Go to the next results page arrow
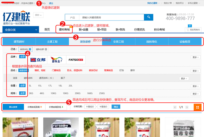Viewport: 204px width, 137px height. [187, 107]
